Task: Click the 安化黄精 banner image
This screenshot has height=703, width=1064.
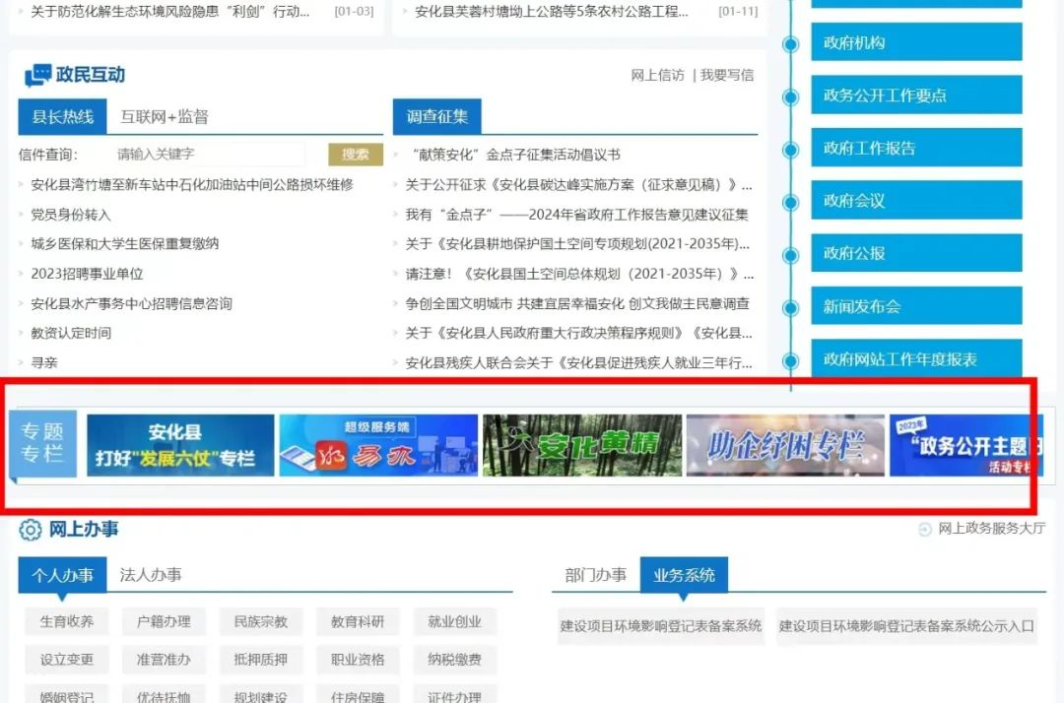Action: click(581, 445)
